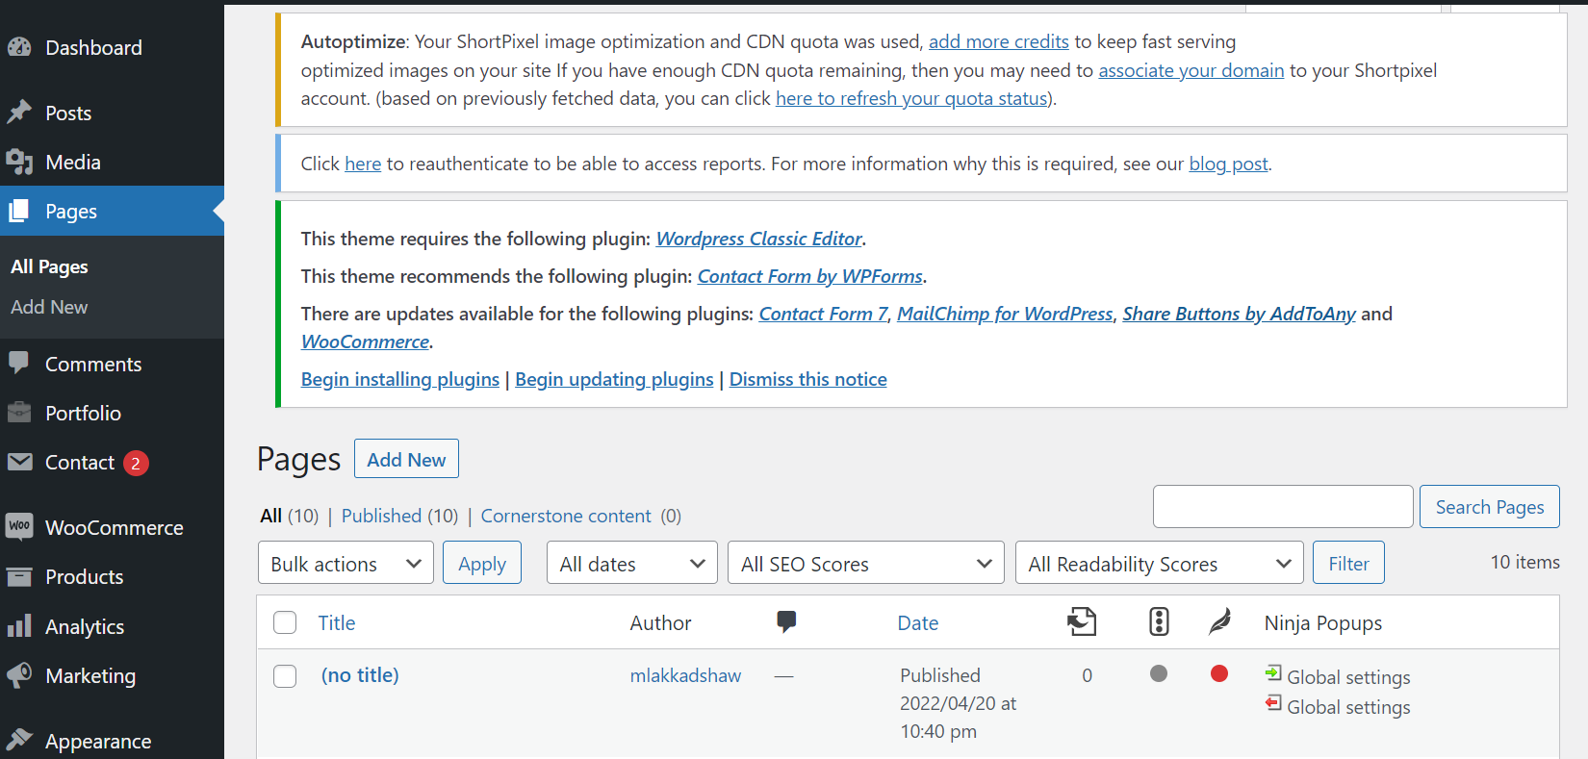Sort pages by Date column
This screenshot has height=759, width=1588.
click(x=917, y=622)
